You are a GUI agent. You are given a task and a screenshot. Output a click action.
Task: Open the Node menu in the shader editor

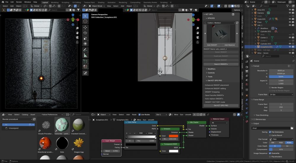click(134, 114)
